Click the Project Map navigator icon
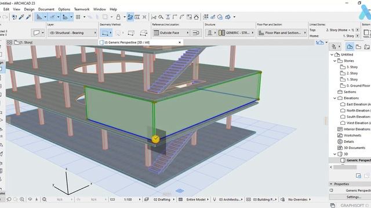This screenshot has height=208, width=371. coord(350,47)
